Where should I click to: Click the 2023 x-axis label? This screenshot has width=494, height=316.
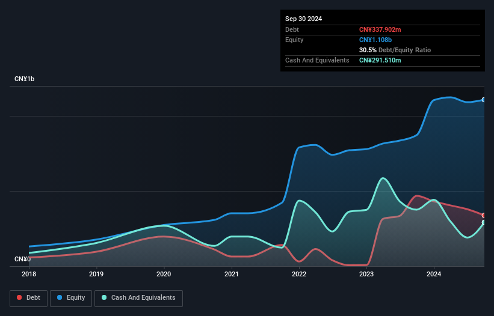(366, 274)
